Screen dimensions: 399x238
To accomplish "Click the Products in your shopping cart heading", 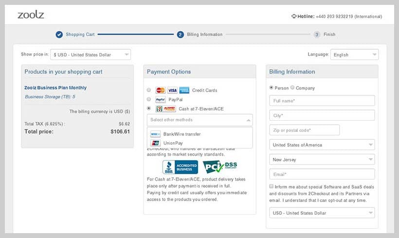I will tap(63, 72).
